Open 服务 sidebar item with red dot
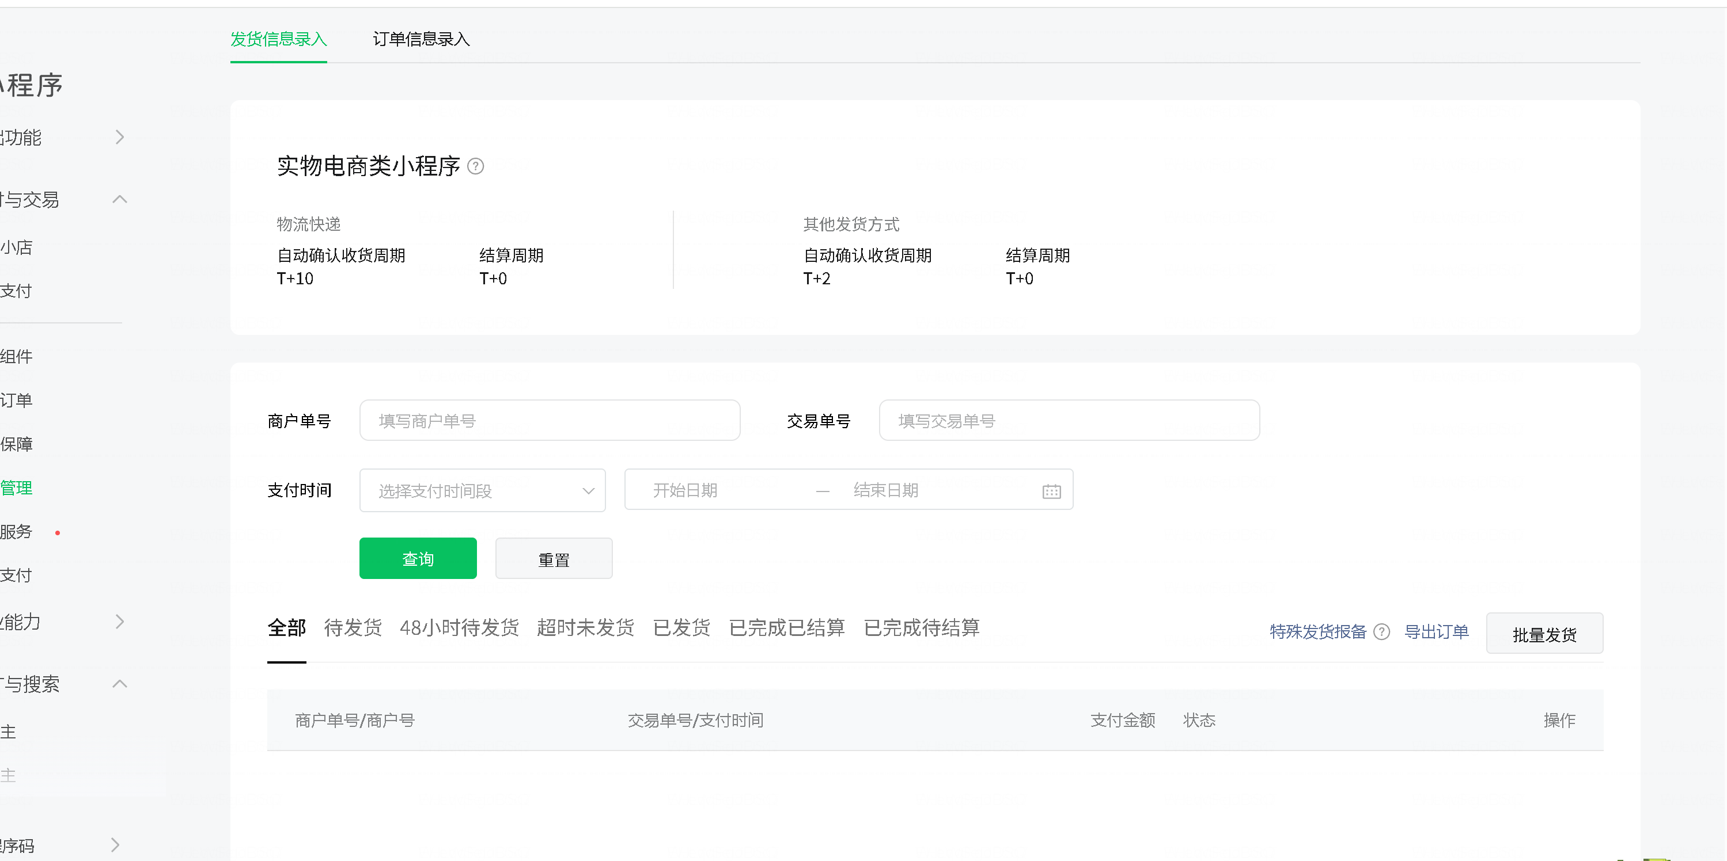 coord(16,531)
